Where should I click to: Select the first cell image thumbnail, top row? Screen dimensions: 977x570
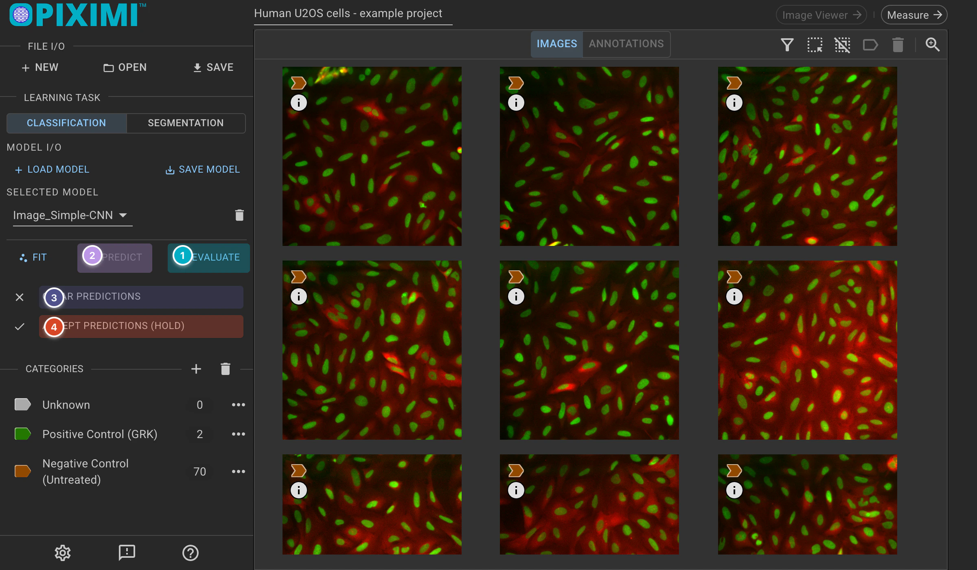click(372, 156)
